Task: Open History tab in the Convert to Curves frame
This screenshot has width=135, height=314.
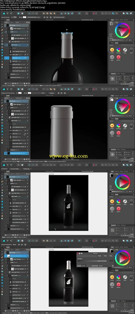Action: (118, 74)
